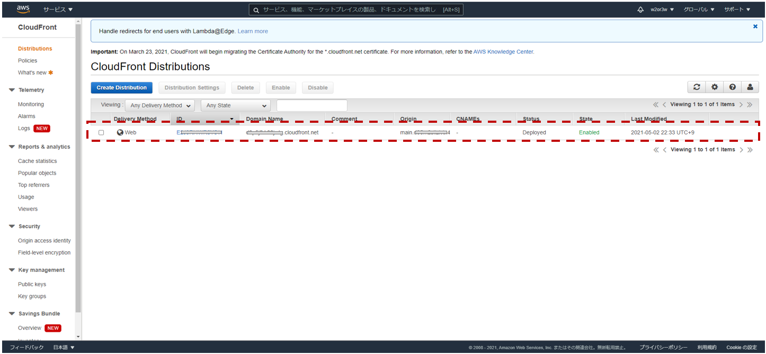Open the distribution ID link
766x354 pixels.
point(199,132)
